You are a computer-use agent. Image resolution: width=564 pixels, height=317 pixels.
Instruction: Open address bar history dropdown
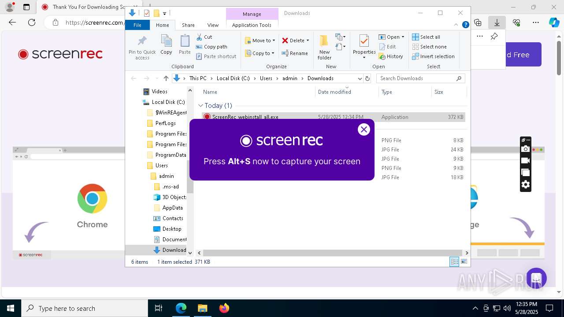(360, 78)
